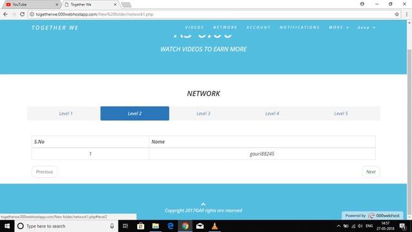Screen dimensions: 412x232
Task: Open File Explorer from the taskbar
Action: coord(156,226)
